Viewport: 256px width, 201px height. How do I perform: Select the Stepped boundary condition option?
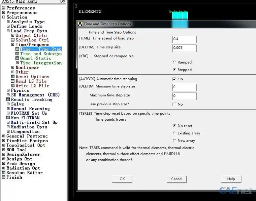click(x=174, y=70)
